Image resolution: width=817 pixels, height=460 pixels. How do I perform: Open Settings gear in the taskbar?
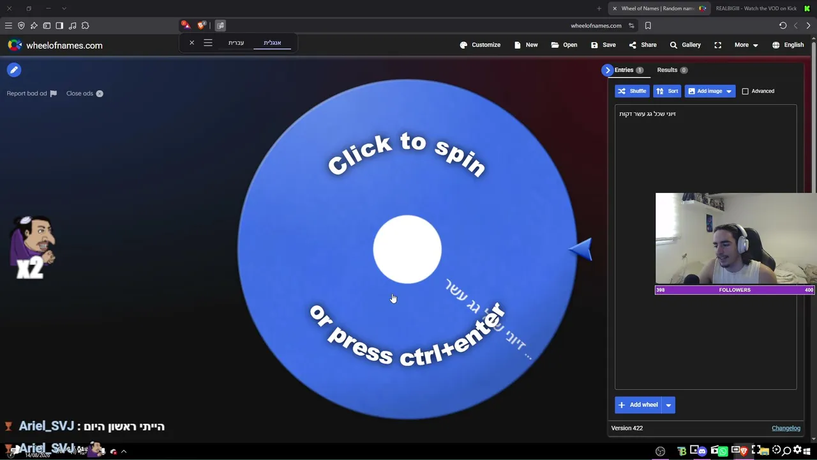click(797, 451)
